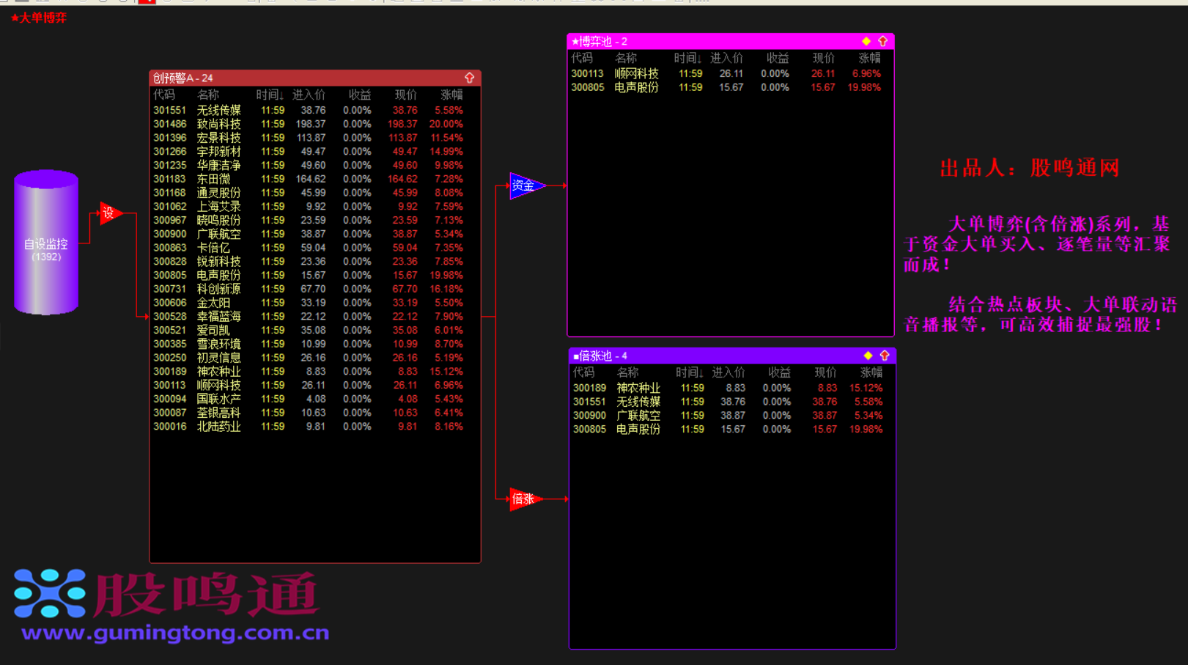Select 神农种业 row in 倍涨池 panel
The width and height of the screenshot is (1188, 665).
638,388
